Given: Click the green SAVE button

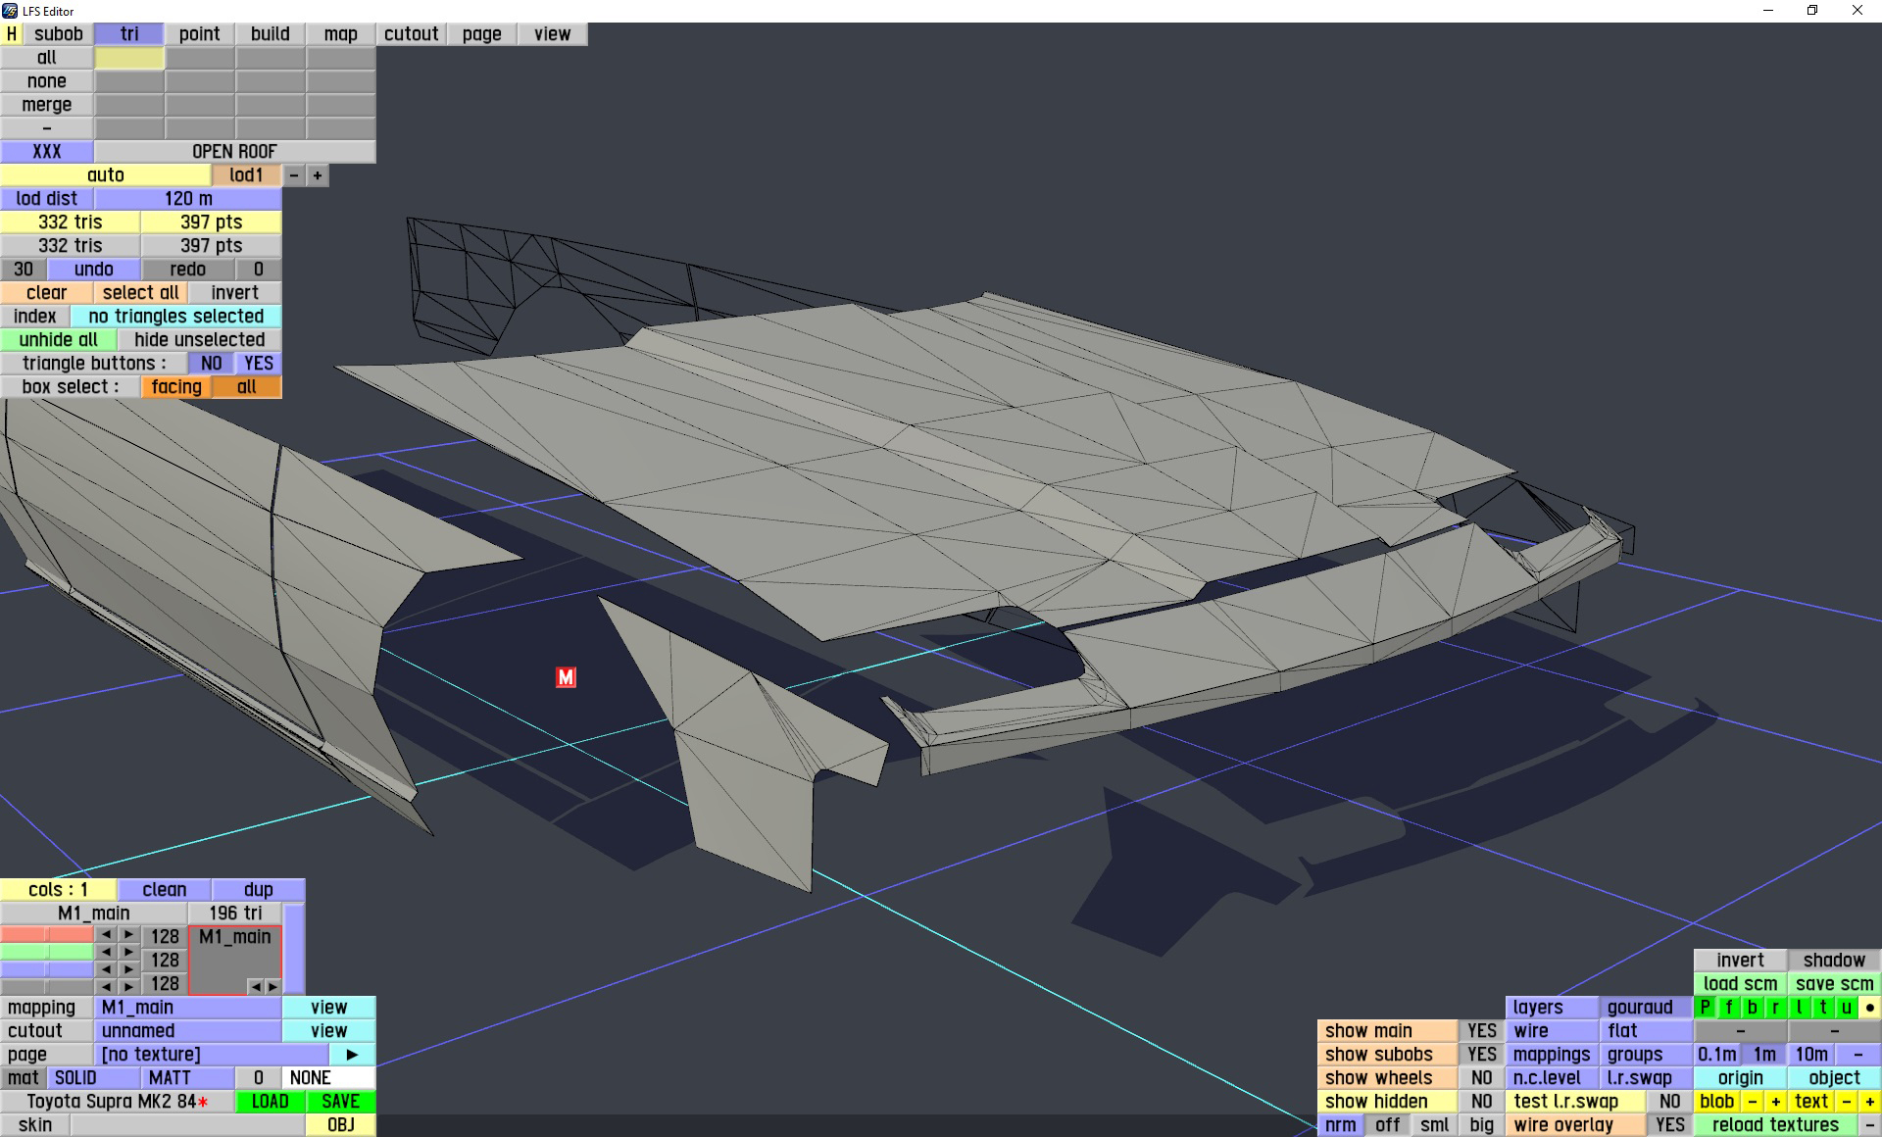Looking at the screenshot, I should click(340, 1101).
